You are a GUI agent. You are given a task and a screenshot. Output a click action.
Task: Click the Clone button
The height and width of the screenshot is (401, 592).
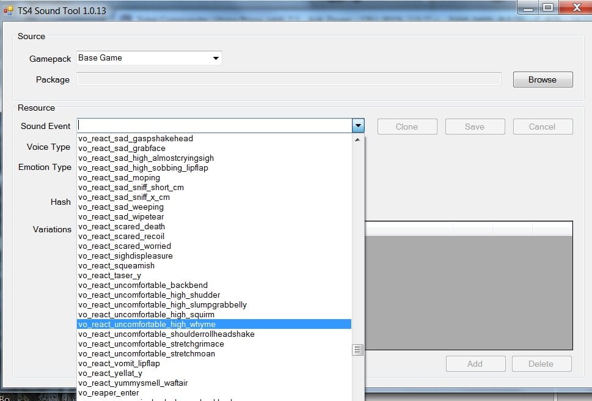[x=407, y=127]
